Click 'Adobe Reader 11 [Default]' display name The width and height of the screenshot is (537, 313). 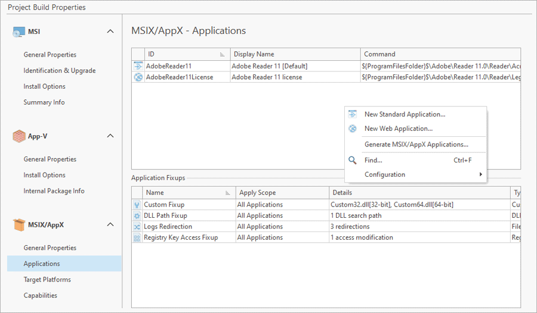point(270,66)
